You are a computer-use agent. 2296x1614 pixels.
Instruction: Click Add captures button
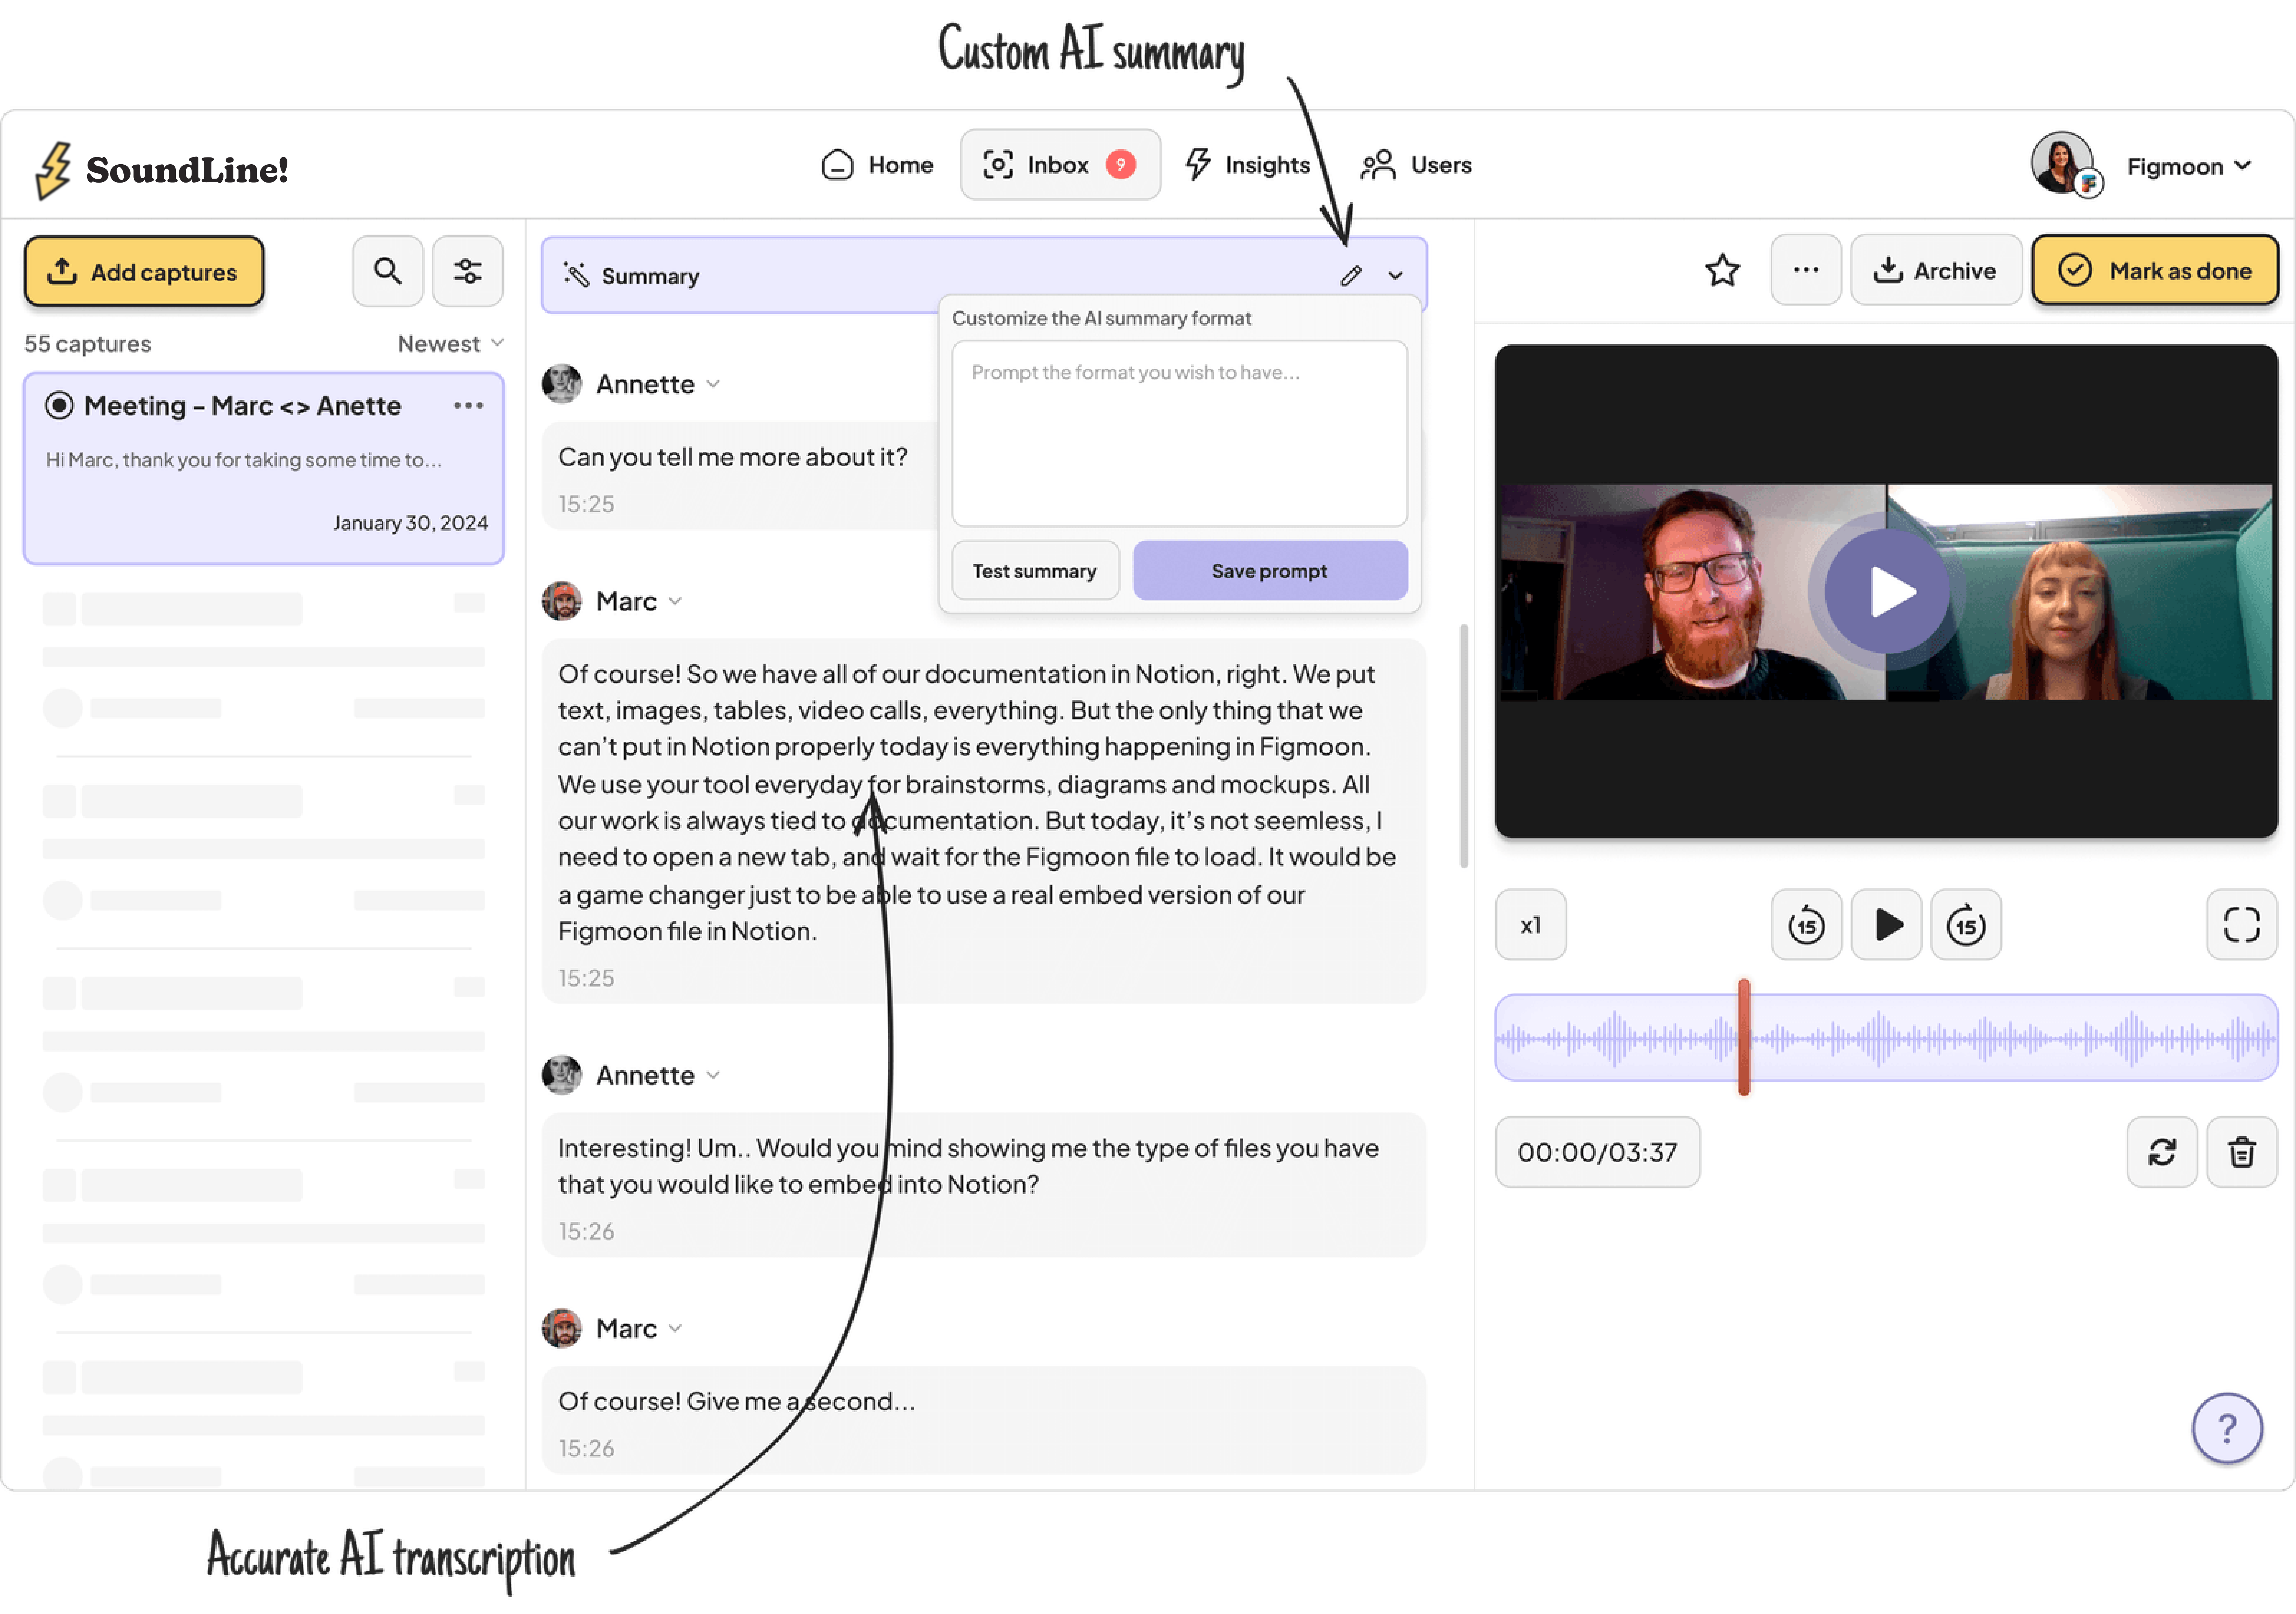tap(144, 271)
